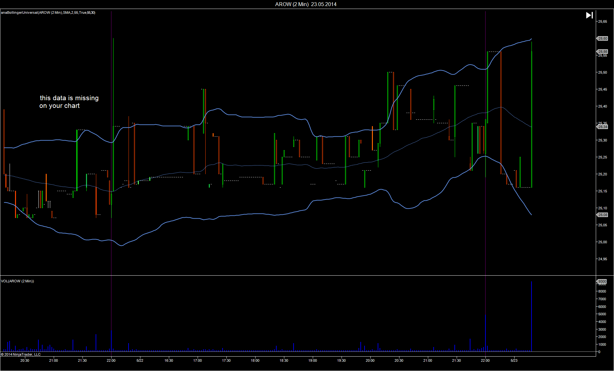Click the 25,50 price axis label

(x=602, y=72)
